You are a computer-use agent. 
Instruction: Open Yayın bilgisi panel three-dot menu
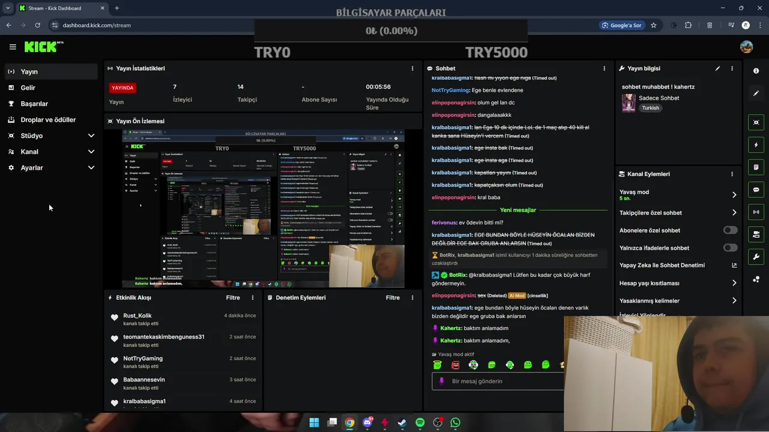coord(732,68)
